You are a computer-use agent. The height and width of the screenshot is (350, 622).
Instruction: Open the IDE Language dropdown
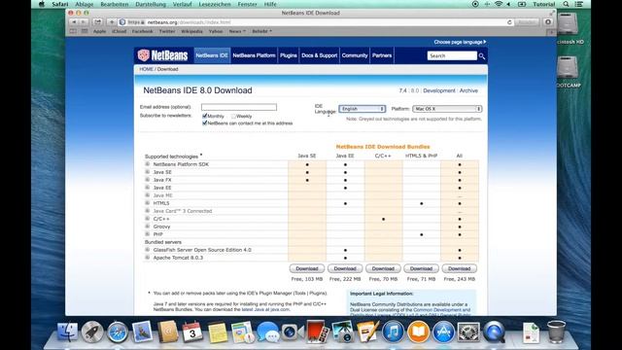click(362, 108)
